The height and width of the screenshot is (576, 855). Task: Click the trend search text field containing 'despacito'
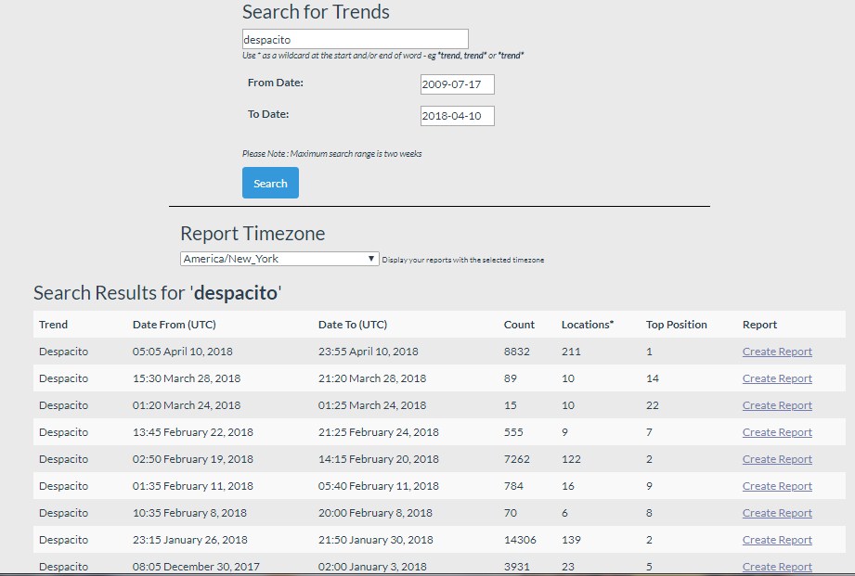(x=355, y=40)
